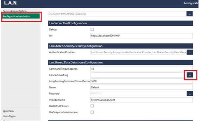200x121 pixels.
Task: Focus the CommandTimoutSeconds field
Action: click(x=142, y=69)
